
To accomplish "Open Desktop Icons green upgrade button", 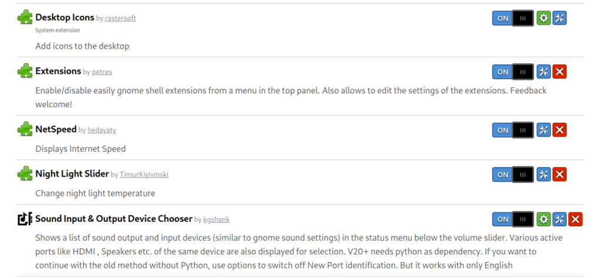I will (543, 18).
